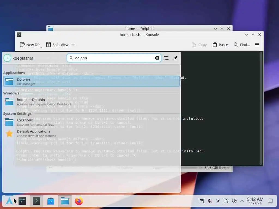Viewport: 279px width, 209px height.
Task: Open the updates notification tray icon
Action: [x=234, y=201]
